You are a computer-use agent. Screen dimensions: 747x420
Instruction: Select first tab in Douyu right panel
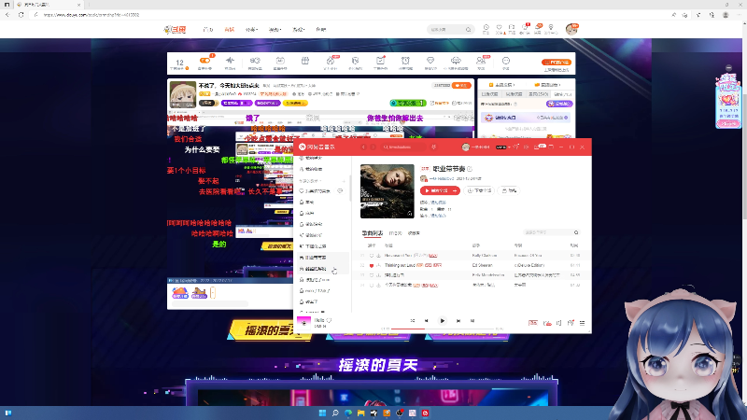[x=489, y=94]
